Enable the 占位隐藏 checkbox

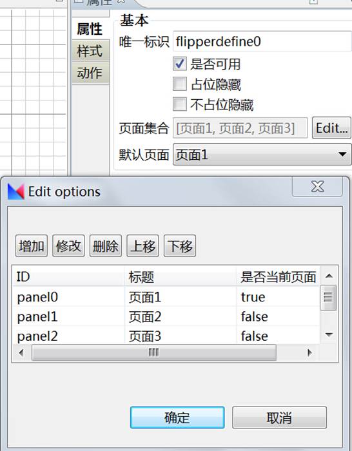tap(180, 84)
